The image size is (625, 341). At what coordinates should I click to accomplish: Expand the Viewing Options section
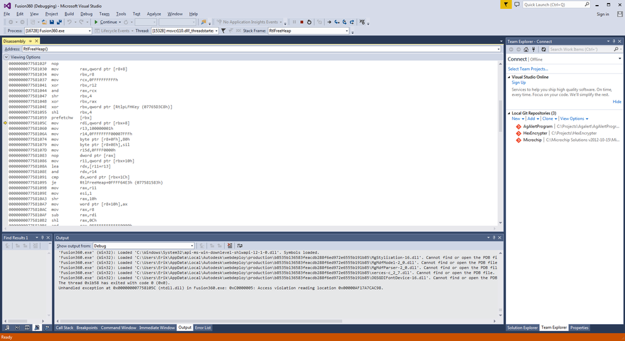(6, 57)
